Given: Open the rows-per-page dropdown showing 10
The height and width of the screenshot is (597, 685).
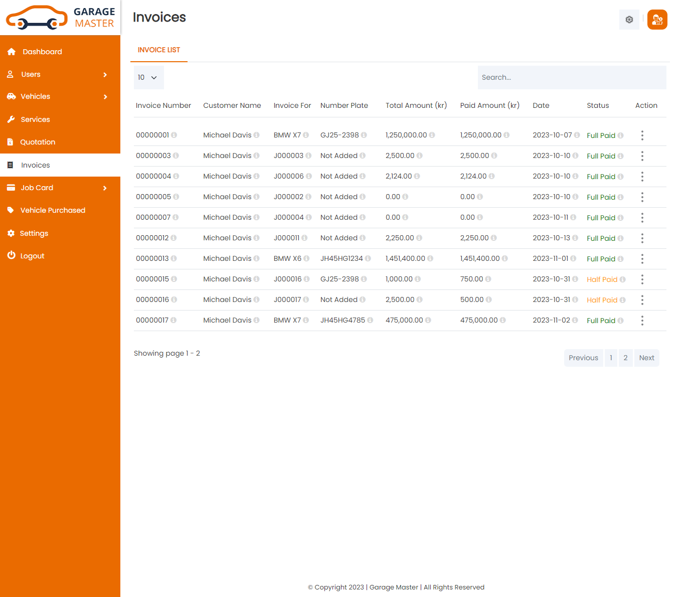Looking at the screenshot, I should [148, 77].
